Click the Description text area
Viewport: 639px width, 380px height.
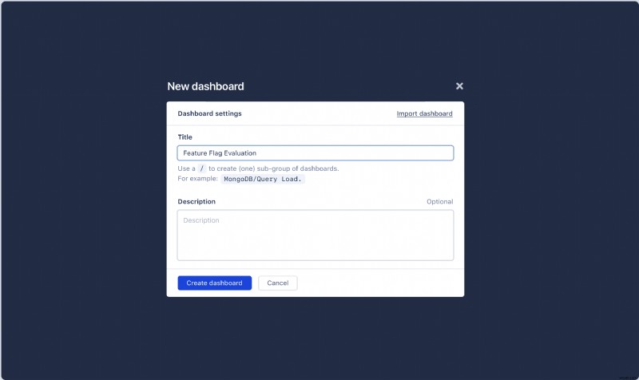(x=315, y=235)
